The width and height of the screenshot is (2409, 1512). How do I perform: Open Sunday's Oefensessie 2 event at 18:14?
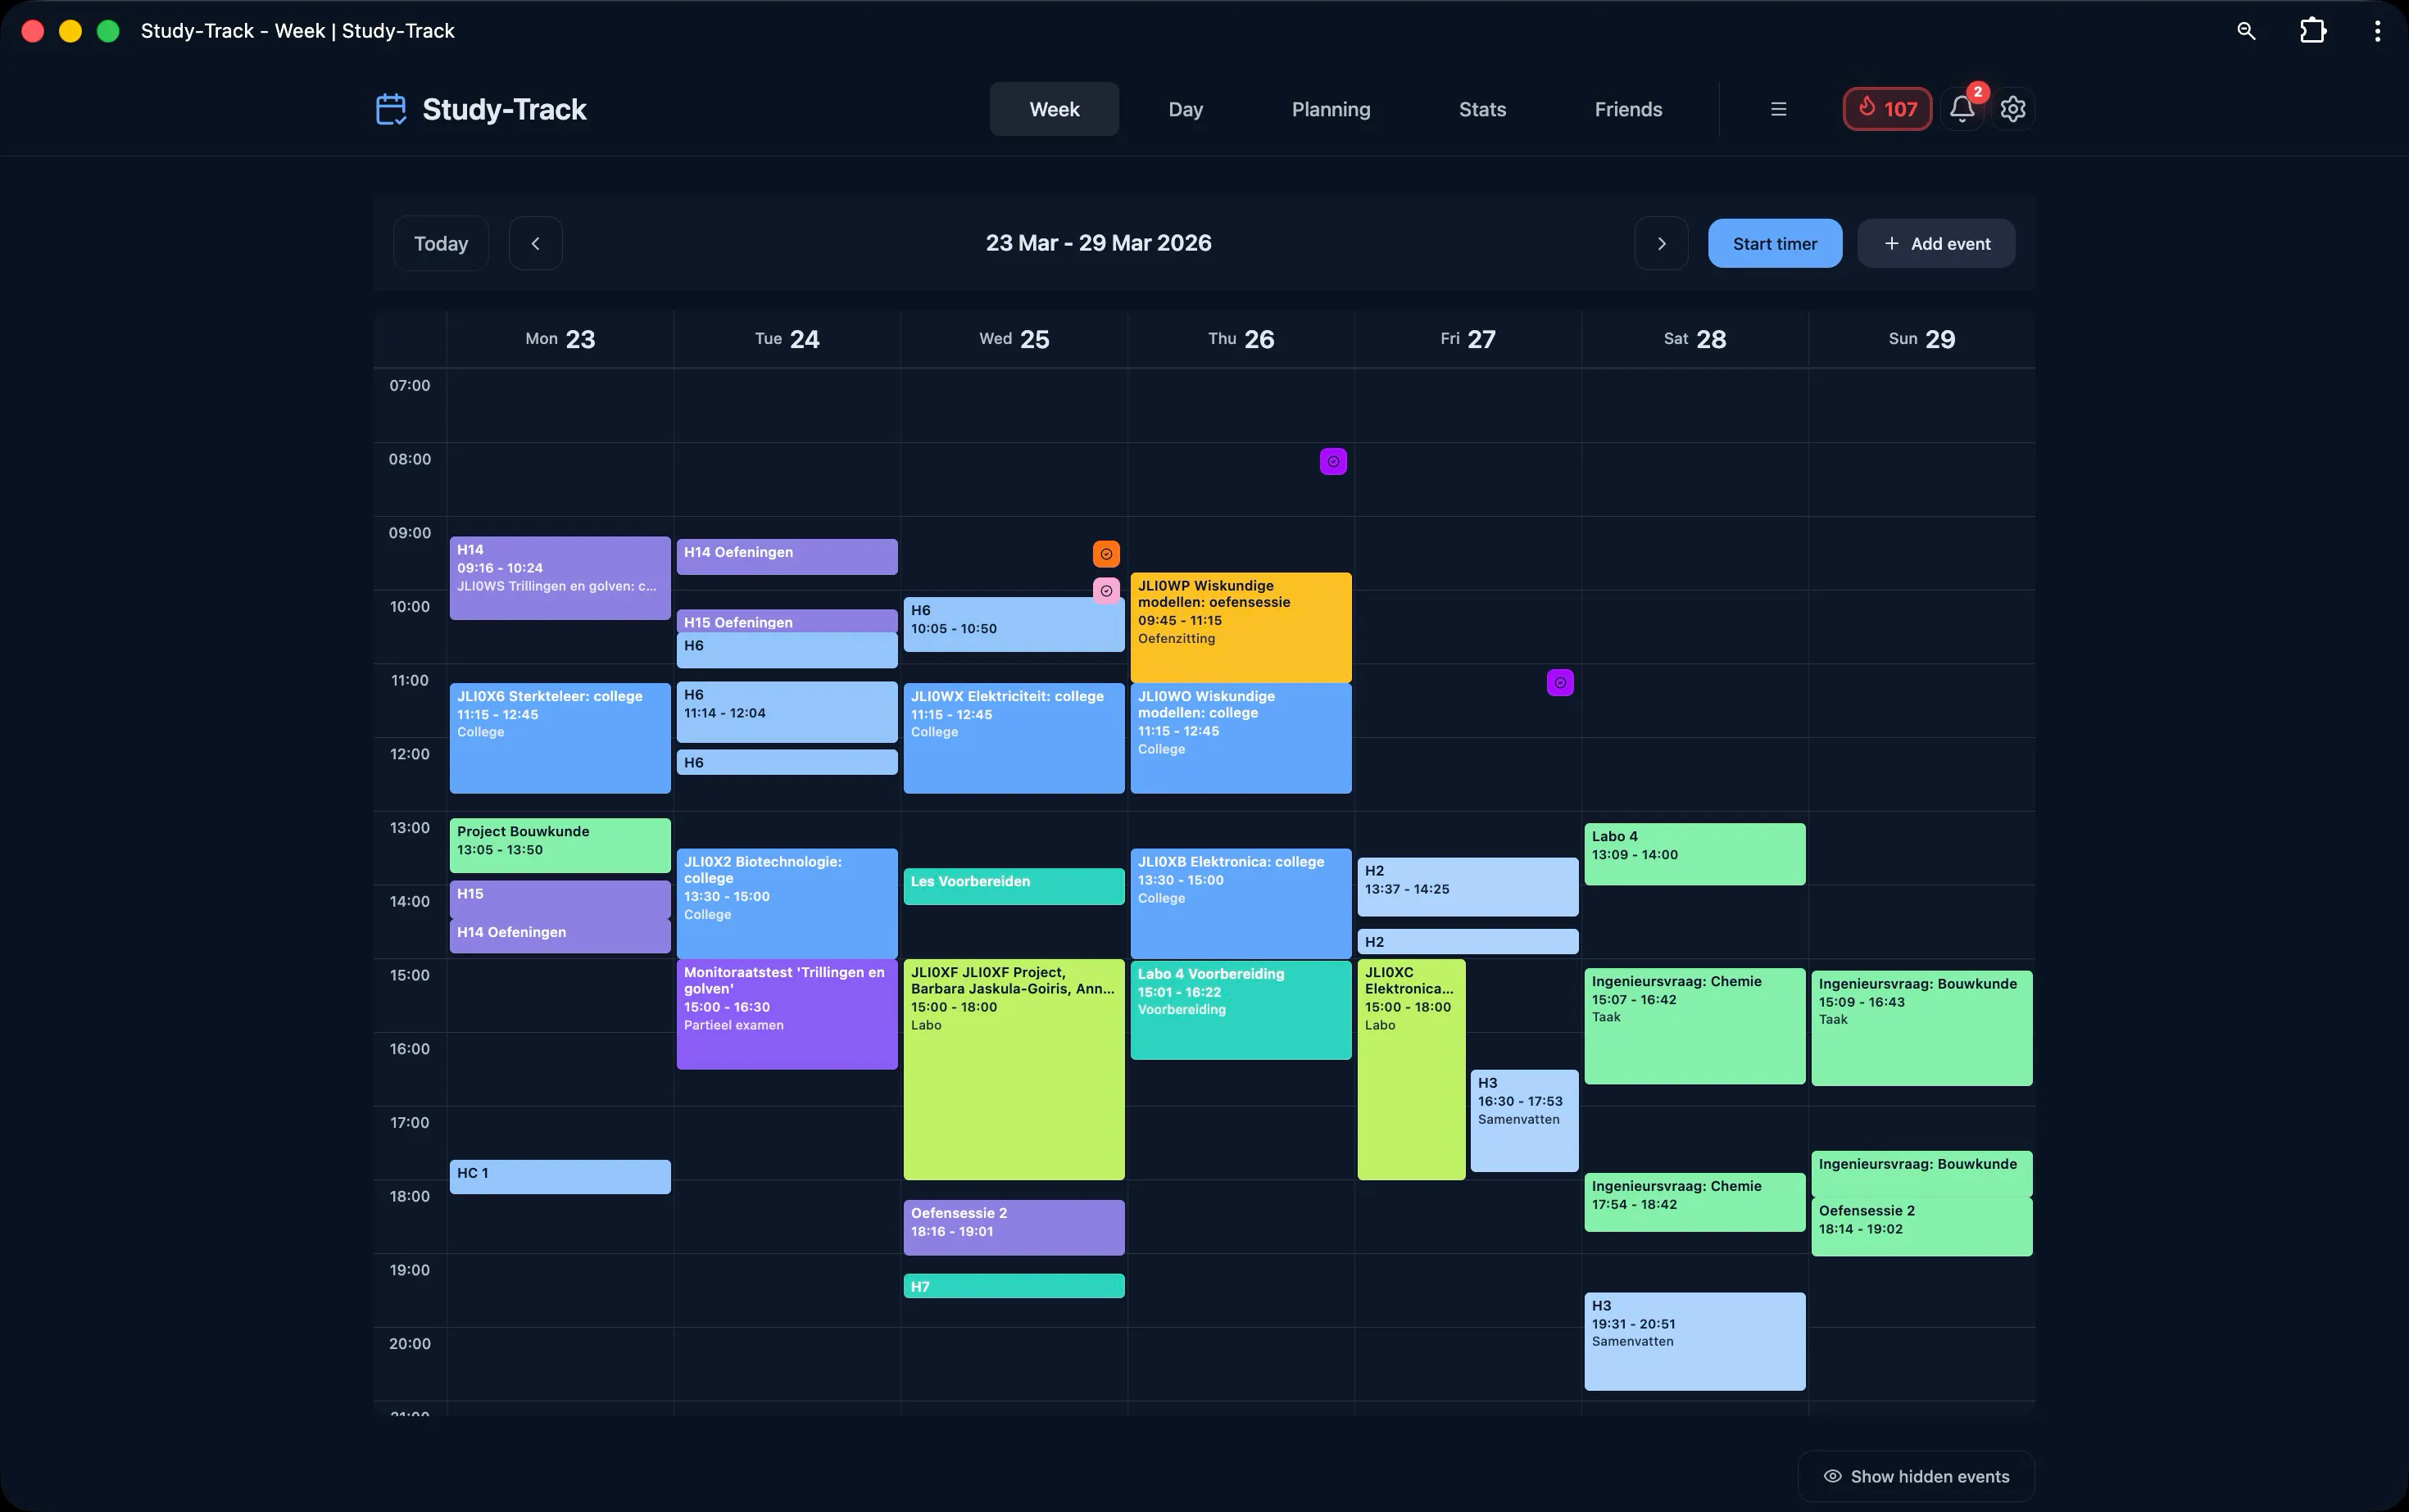click(x=1921, y=1226)
